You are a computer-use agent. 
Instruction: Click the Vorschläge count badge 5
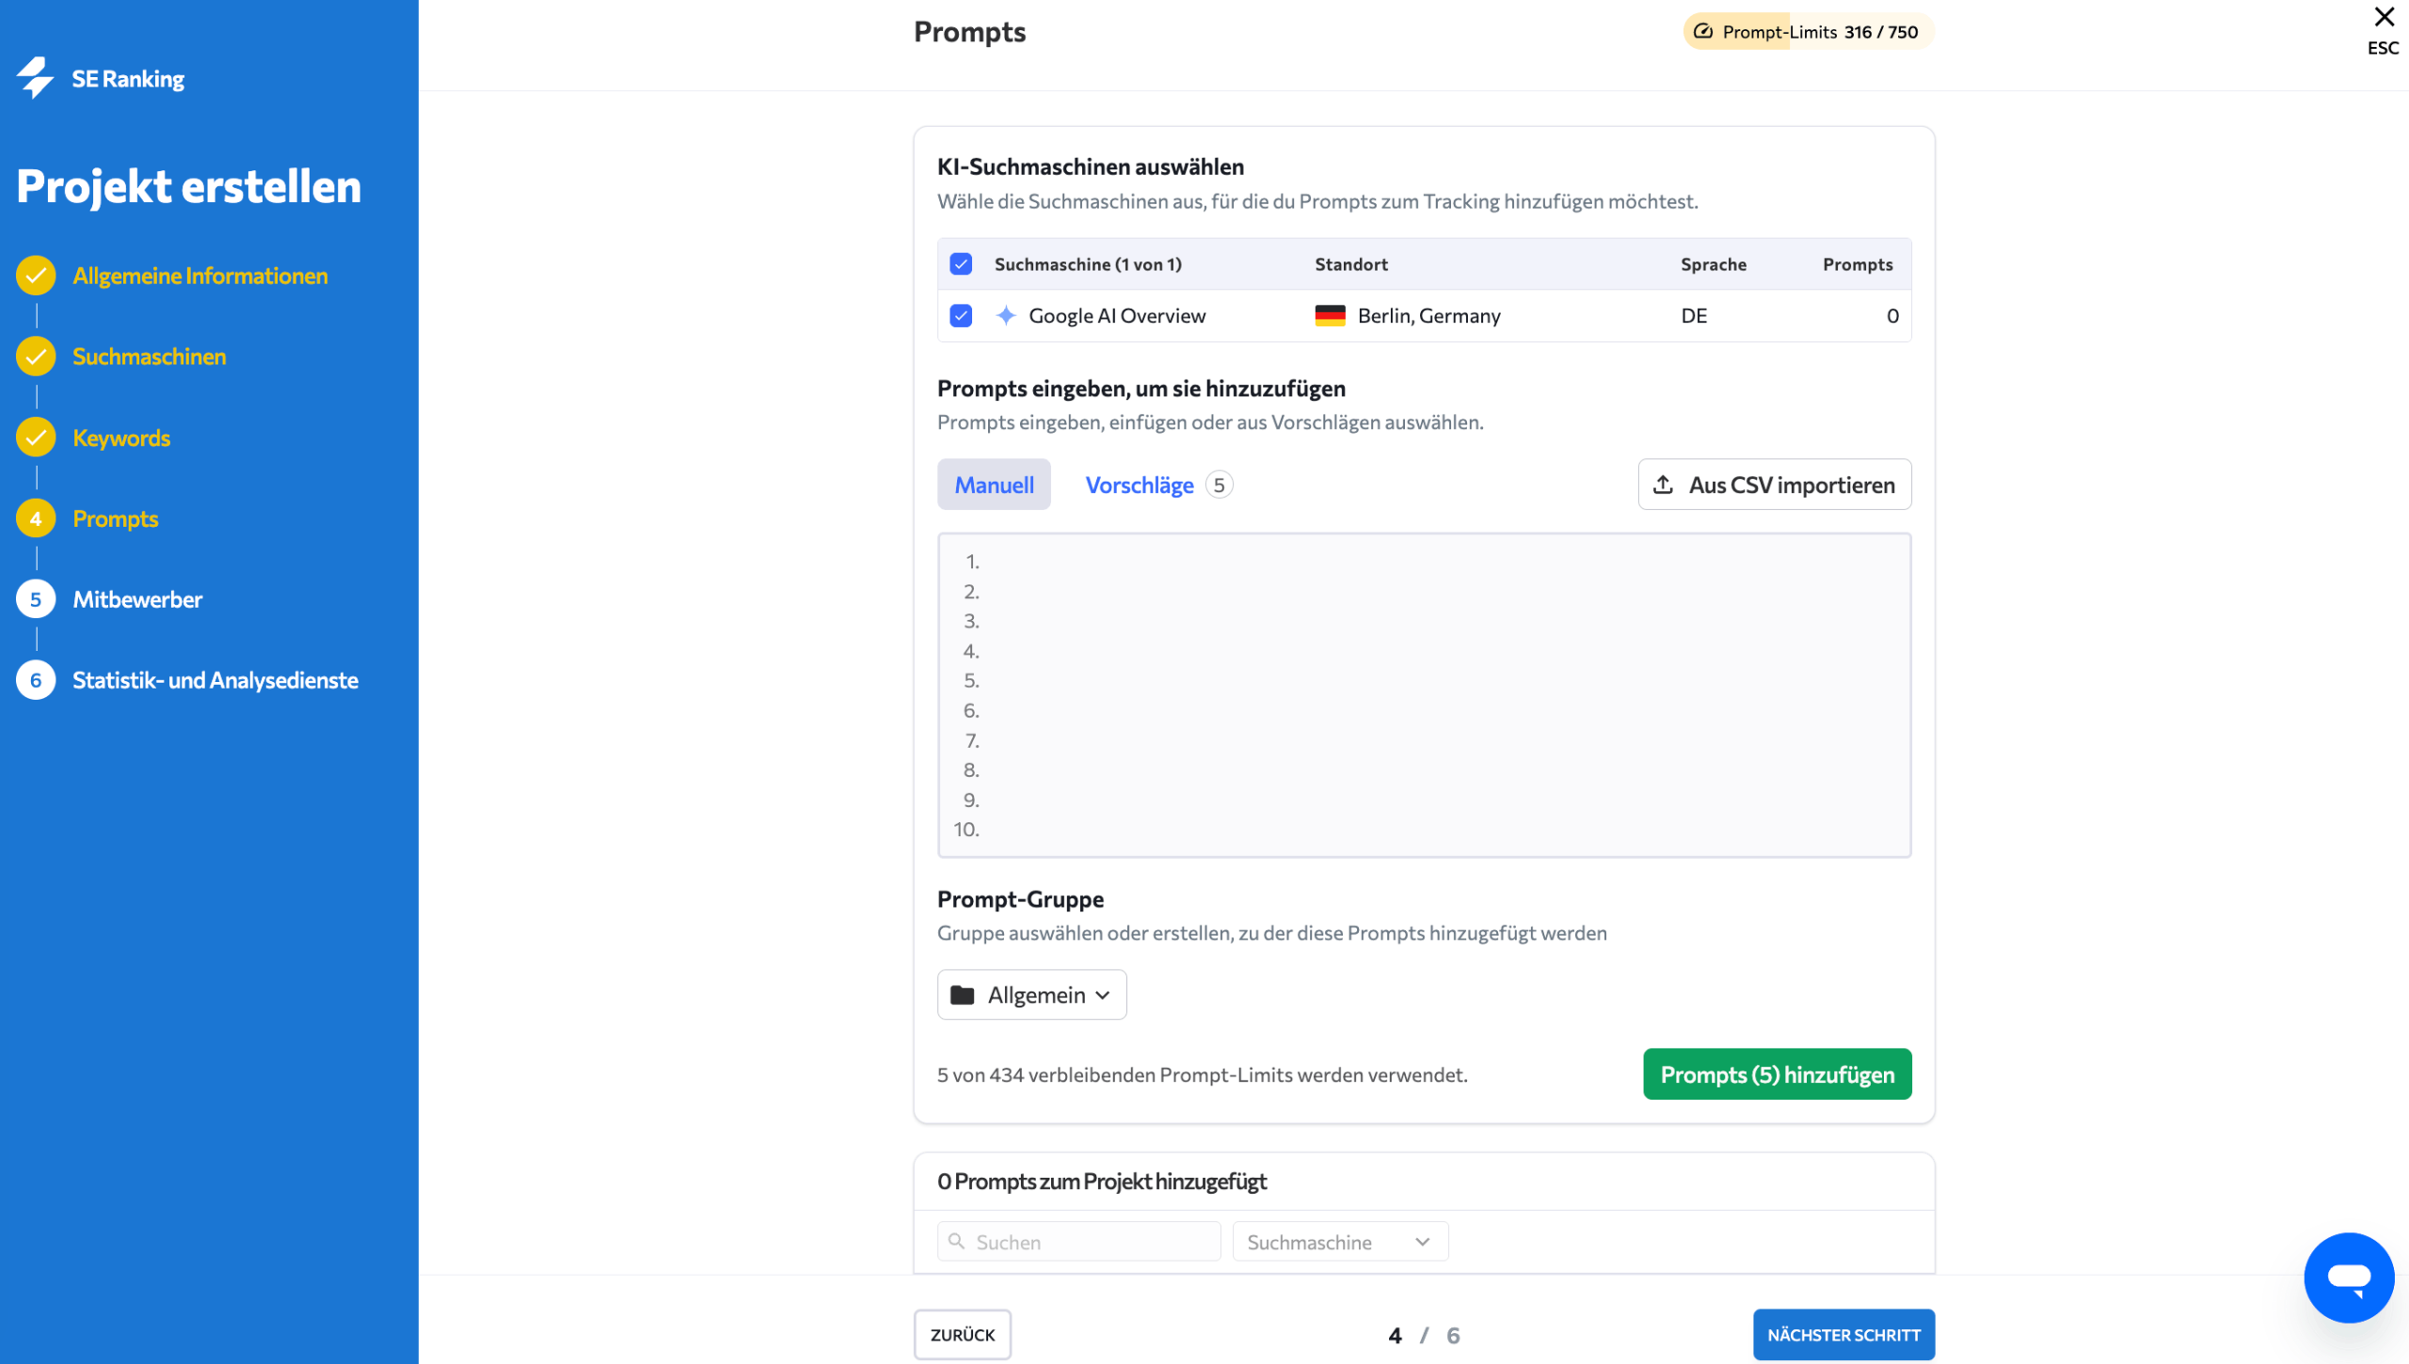click(x=1219, y=485)
